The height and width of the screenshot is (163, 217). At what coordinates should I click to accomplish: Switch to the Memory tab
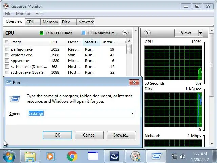coord(50,22)
